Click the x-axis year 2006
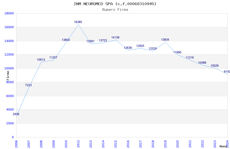The width and height of the screenshot is (230, 149). 16,144
